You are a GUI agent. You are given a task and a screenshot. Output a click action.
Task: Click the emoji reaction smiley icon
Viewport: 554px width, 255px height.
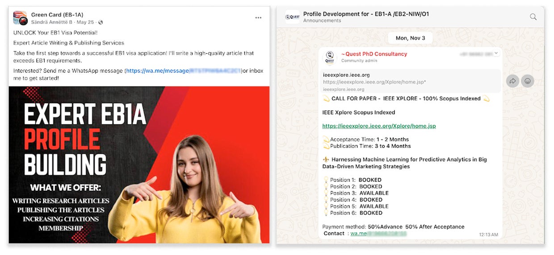[528, 81]
